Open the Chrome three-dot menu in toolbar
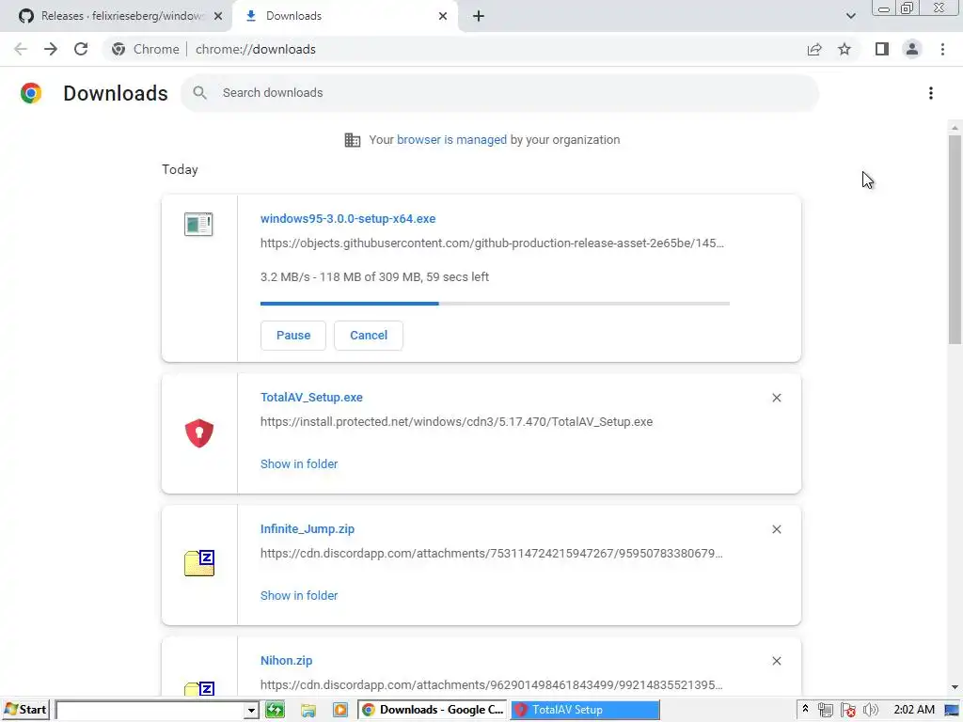This screenshot has width=963, height=722. (942, 49)
